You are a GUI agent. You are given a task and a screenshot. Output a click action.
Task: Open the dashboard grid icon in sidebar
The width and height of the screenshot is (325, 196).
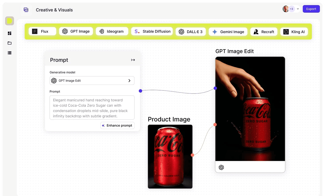point(10,33)
